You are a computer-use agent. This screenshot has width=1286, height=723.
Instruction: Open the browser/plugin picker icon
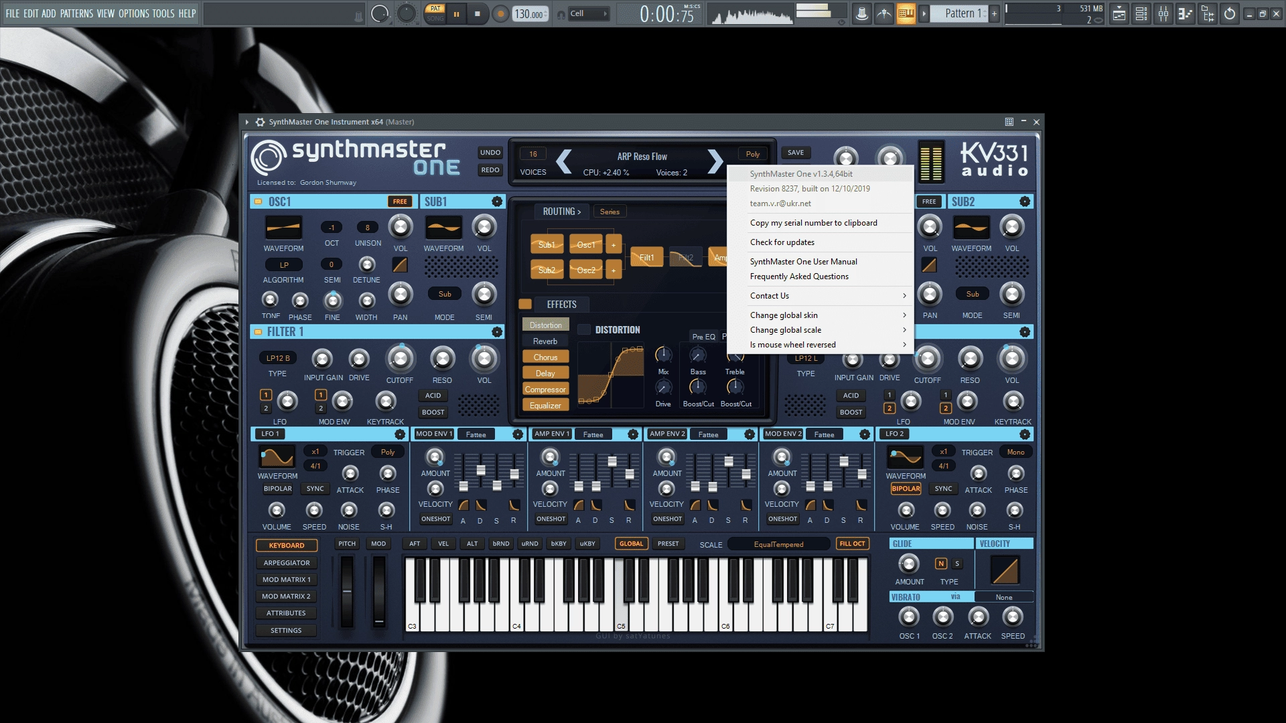(x=1208, y=13)
